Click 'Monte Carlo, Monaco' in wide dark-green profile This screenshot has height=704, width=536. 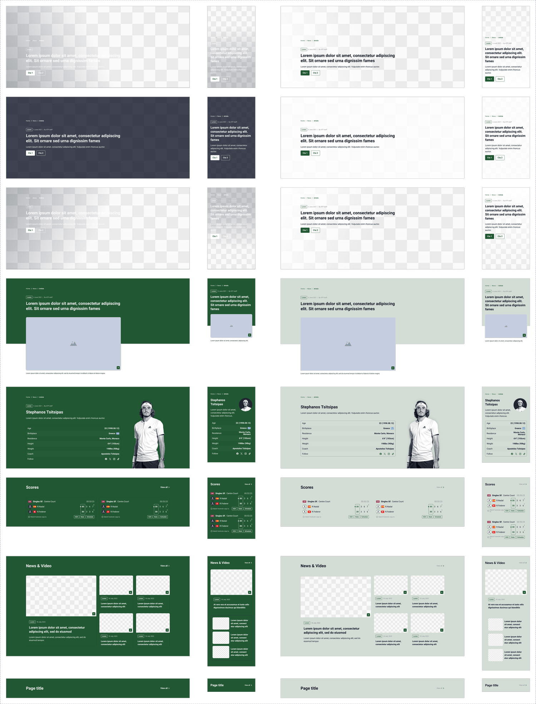[x=109, y=438]
